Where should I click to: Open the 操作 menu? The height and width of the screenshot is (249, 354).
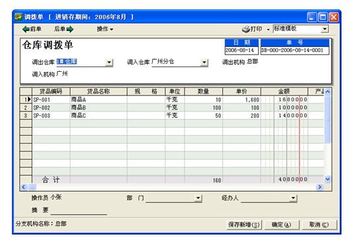coord(105,29)
